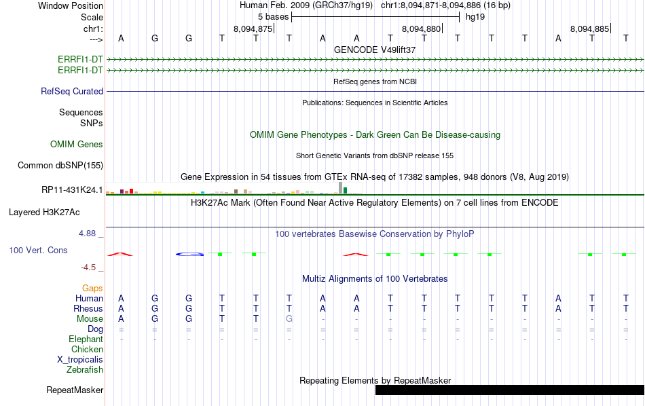Click Multiz Alignments of 100 Vertebrates title
Image resolution: width=645 pixels, height=406 pixels.
375,279
